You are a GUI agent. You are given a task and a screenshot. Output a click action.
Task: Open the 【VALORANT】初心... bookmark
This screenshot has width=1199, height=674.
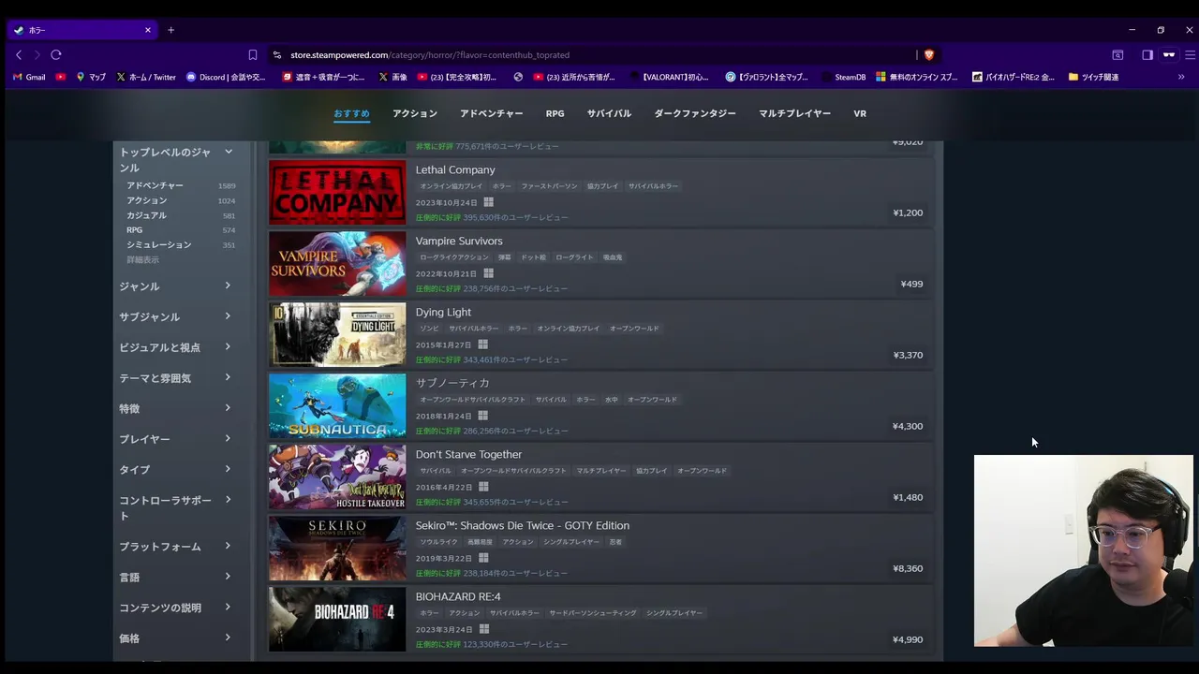coord(670,77)
